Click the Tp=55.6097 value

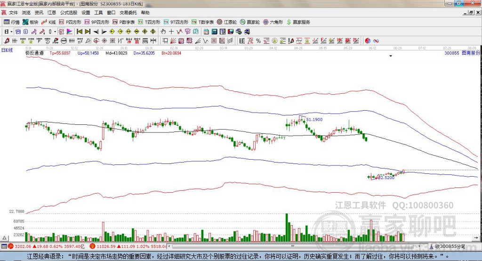tap(60, 53)
